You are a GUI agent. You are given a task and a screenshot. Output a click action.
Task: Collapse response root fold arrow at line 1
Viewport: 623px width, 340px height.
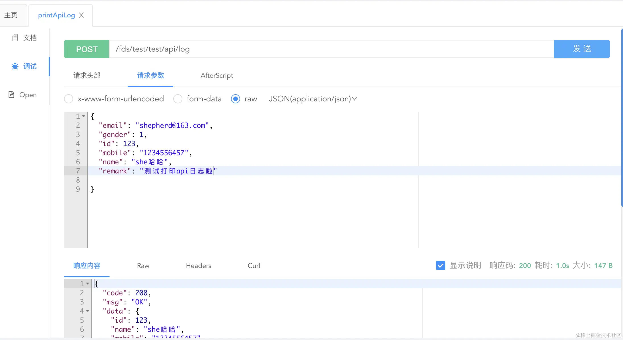click(88, 284)
